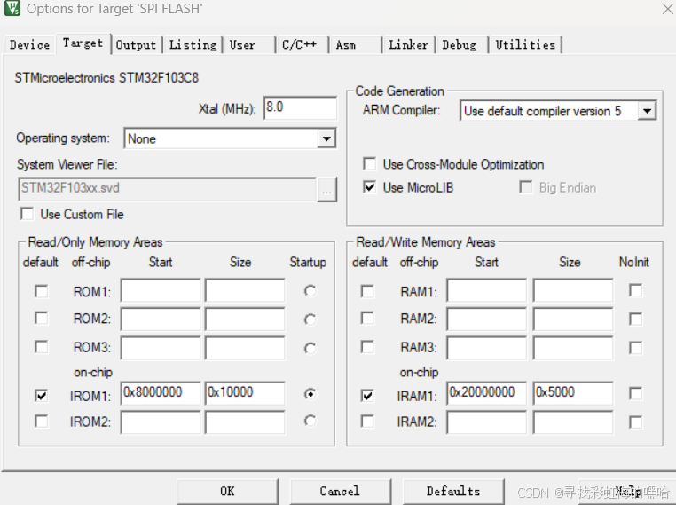Image resolution: width=676 pixels, height=505 pixels.
Task: Toggle the Big Endian checkbox
Action: 525,187
